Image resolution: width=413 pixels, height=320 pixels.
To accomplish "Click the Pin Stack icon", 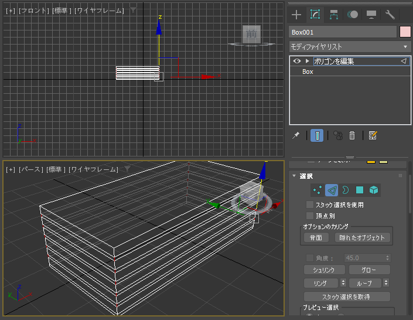I will click(296, 135).
